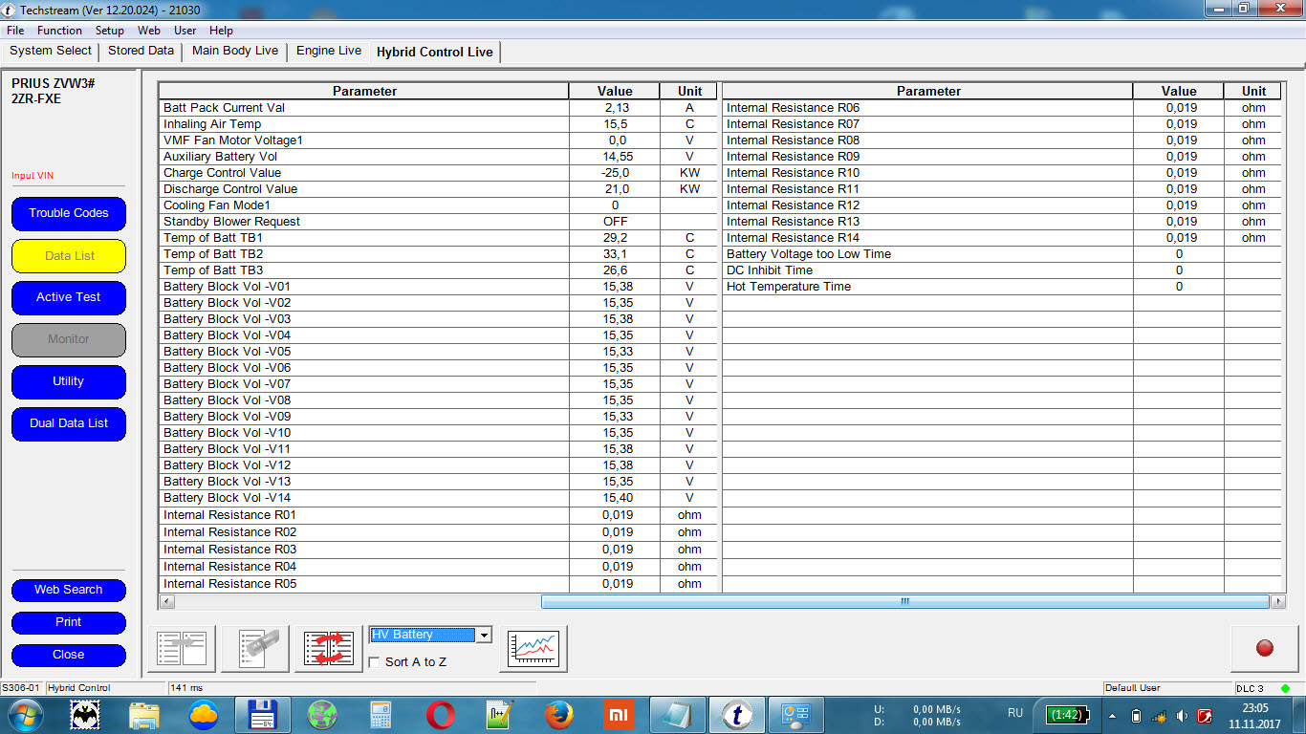Image resolution: width=1306 pixels, height=734 pixels.
Task: Open the Web menu
Action: 149,31
